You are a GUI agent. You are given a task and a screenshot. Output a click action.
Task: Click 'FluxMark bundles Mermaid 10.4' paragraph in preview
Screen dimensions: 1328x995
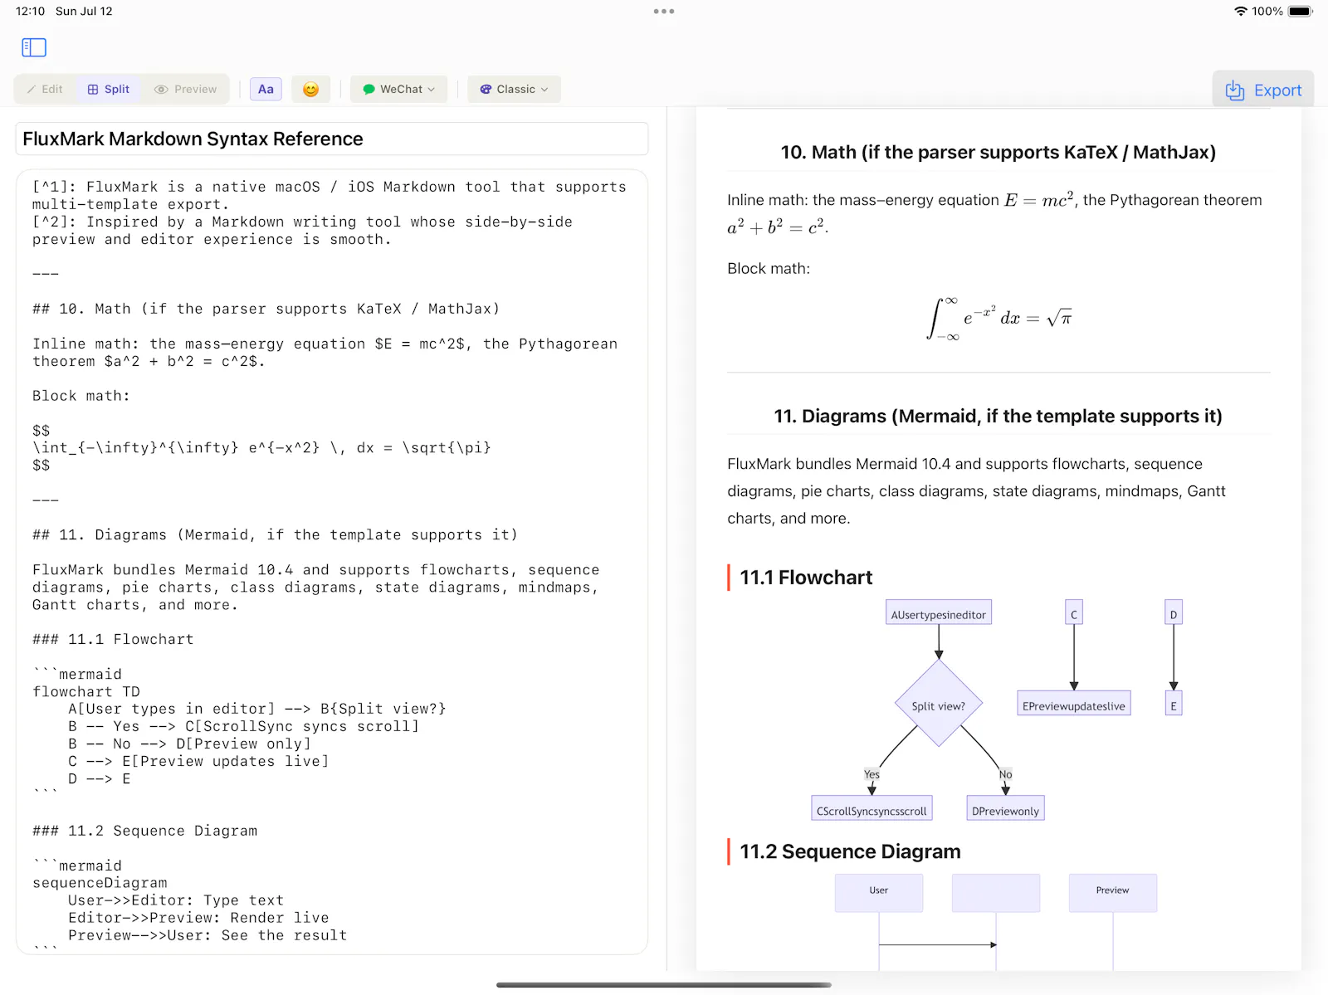tap(977, 491)
